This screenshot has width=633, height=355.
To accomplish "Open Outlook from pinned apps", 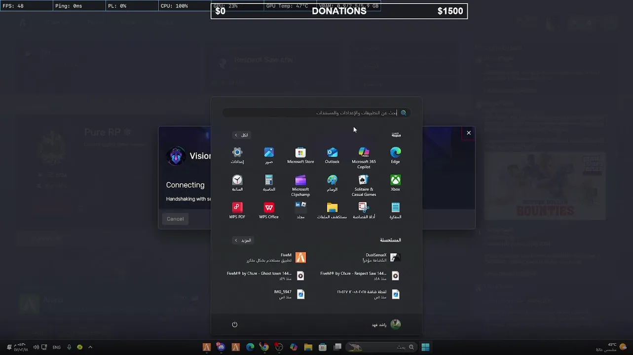I will coord(332,155).
